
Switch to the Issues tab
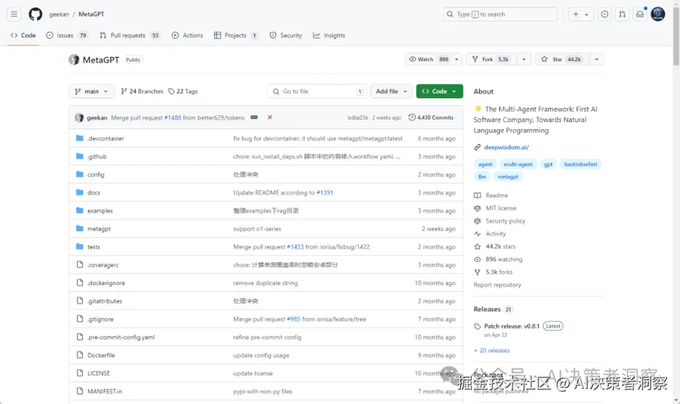point(66,35)
